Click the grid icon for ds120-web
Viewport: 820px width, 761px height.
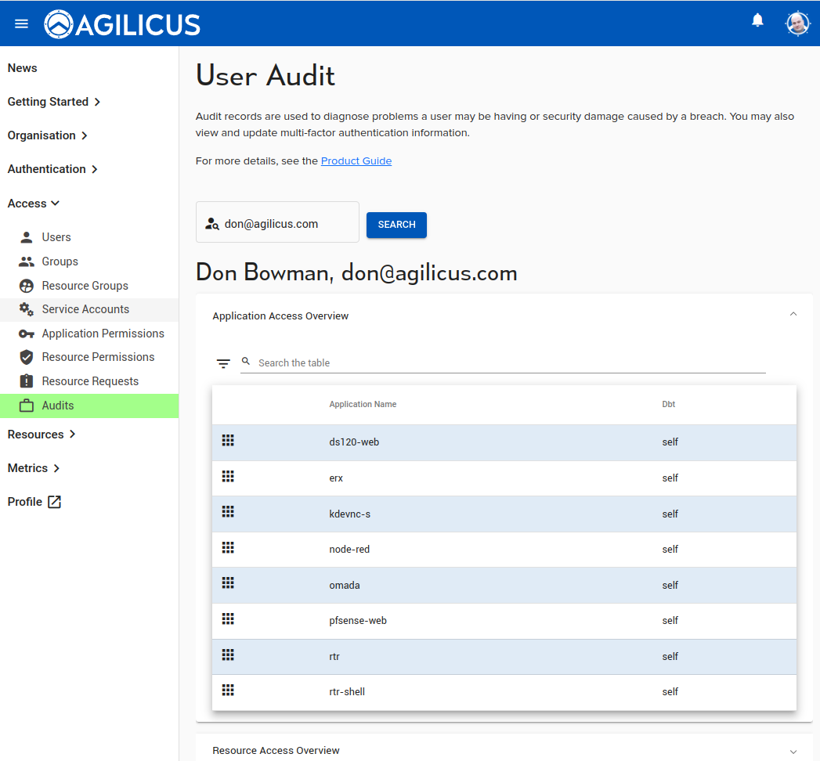point(228,441)
